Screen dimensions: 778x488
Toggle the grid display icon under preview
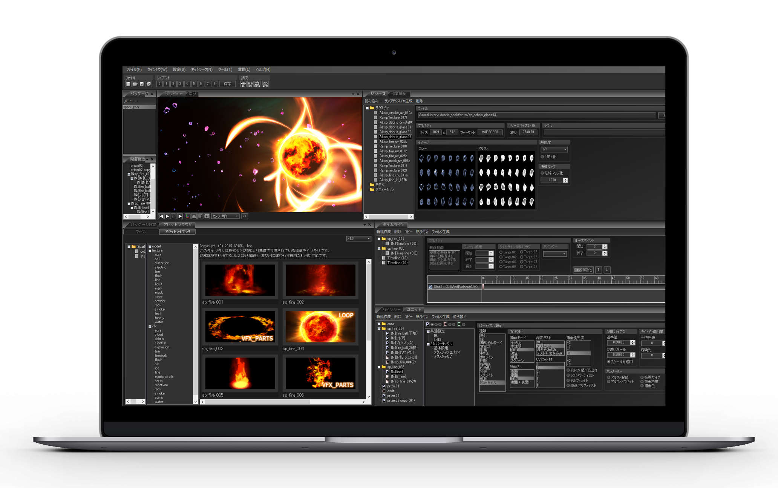(194, 216)
